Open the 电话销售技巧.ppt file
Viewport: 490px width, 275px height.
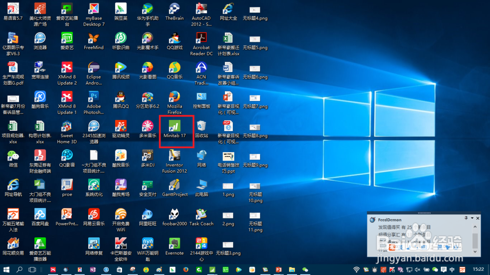point(228,161)
